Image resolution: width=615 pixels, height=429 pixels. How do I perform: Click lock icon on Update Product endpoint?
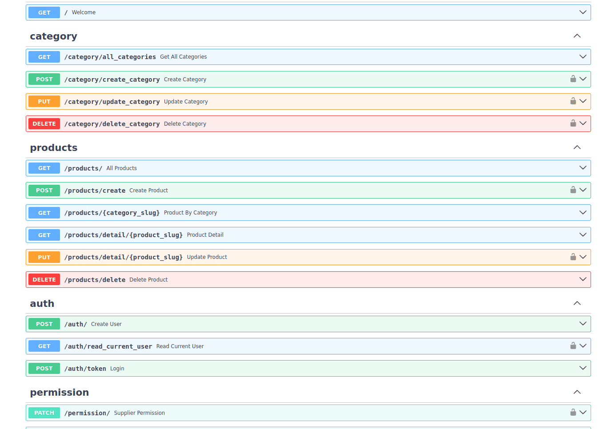click(573, 257)
